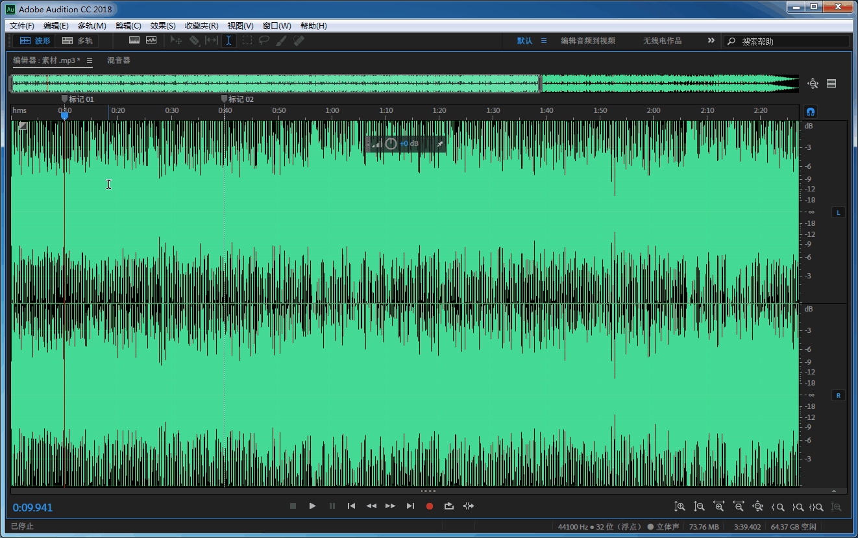
Task: Select the Spot Healing Brush tool
Action: (299, 40)
